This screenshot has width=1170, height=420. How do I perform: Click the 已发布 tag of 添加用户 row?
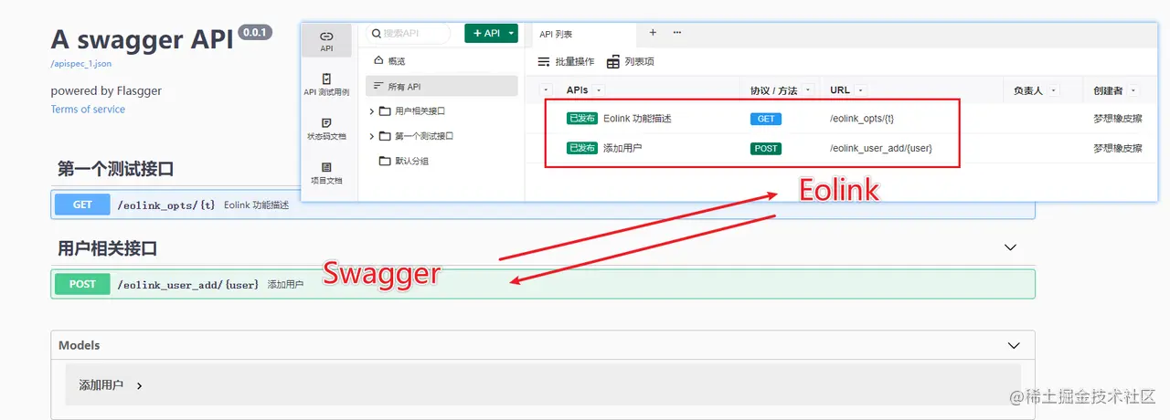pyautogui.click(x=582, y=148)
